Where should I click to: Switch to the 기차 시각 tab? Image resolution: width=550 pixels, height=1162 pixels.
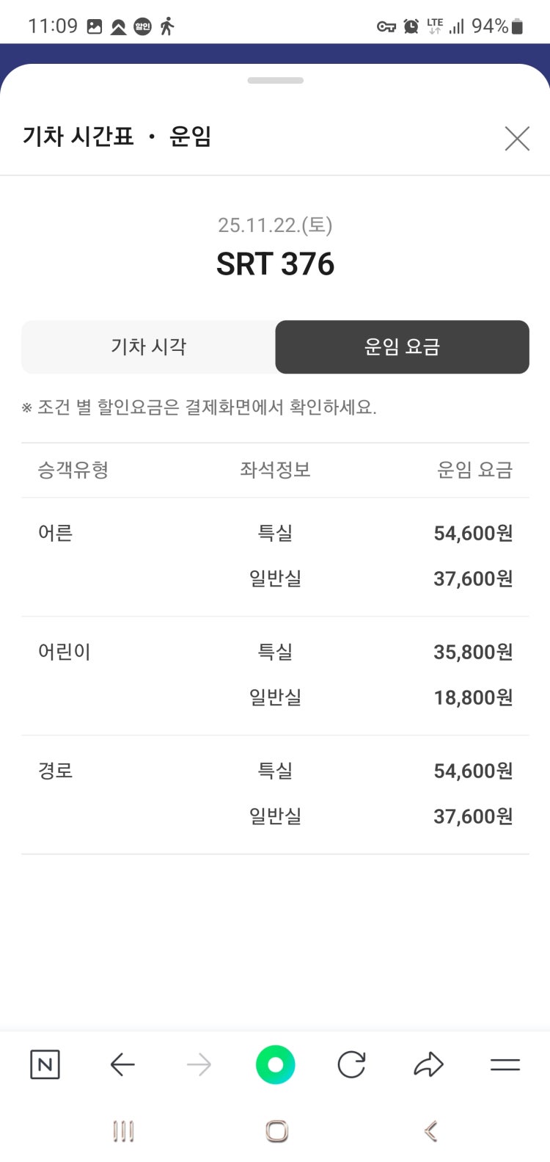[149, 346]
